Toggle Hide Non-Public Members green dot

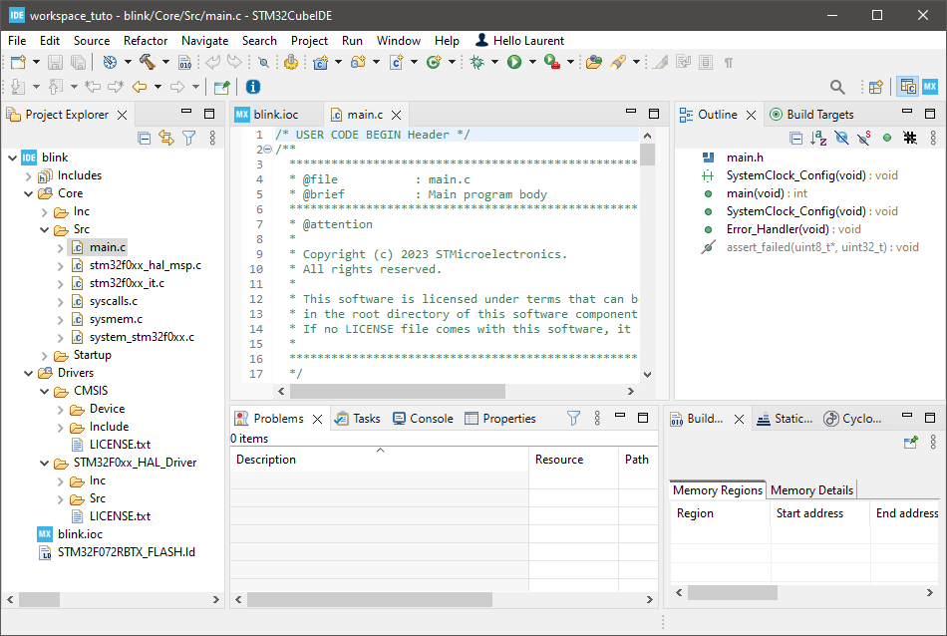pyautogui.click(x=887, y=139)
